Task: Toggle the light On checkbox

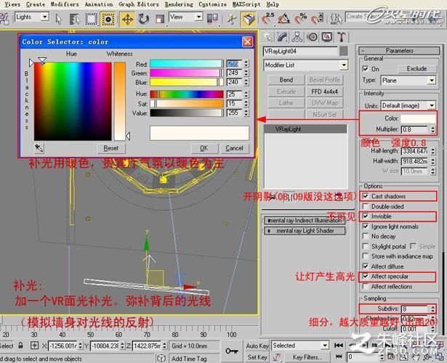Action: click(365, 69)
